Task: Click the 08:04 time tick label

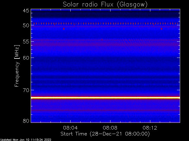Action: tap(70, 128)
